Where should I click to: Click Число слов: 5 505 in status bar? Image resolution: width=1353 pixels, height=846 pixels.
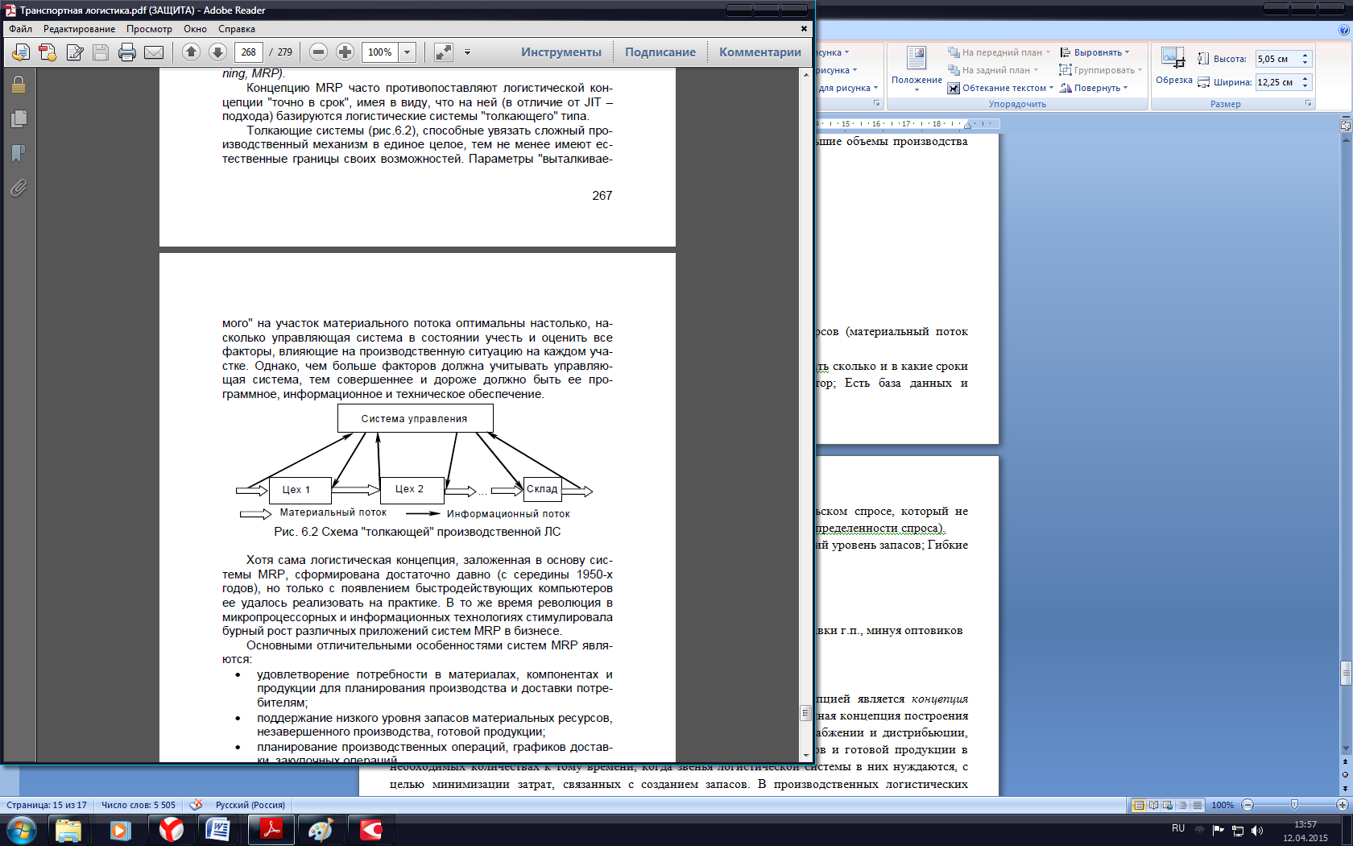(139, 805)
